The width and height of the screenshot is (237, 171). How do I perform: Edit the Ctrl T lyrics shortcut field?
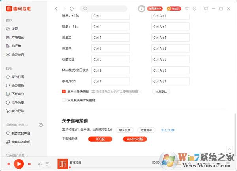point(110,81)
